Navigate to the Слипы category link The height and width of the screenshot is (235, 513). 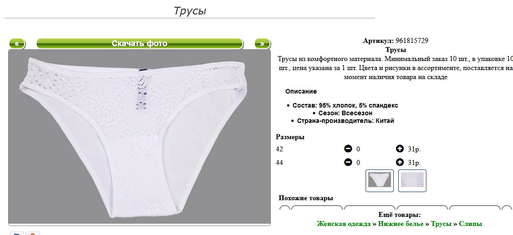(x=470, y=224)
